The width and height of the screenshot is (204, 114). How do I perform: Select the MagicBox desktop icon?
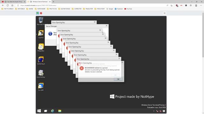point(41,47)
